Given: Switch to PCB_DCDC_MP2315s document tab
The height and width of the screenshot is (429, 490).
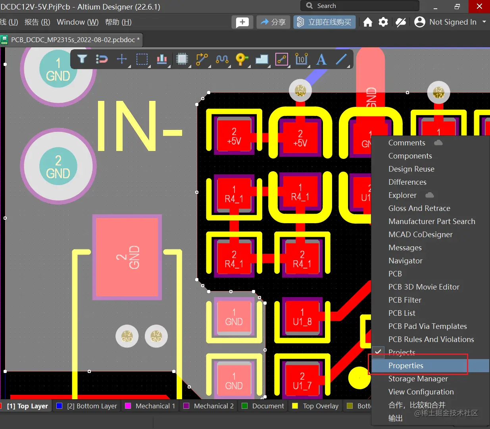Looking at the screenshot, I should click(71, 40).
